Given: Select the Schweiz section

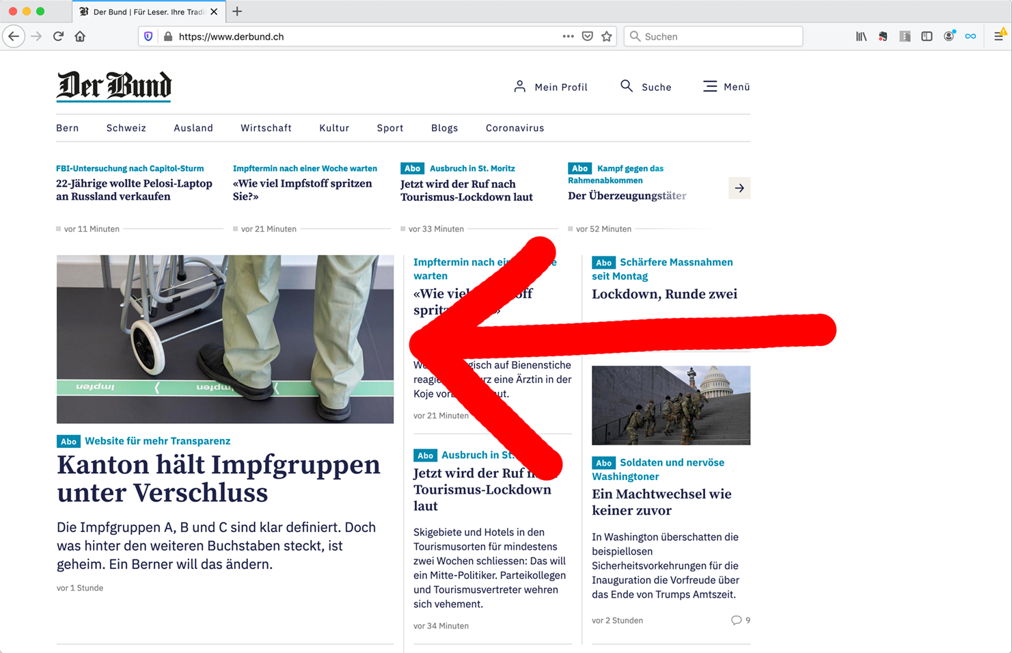Looking at the screenshot, I should click(x=126, y=128).
